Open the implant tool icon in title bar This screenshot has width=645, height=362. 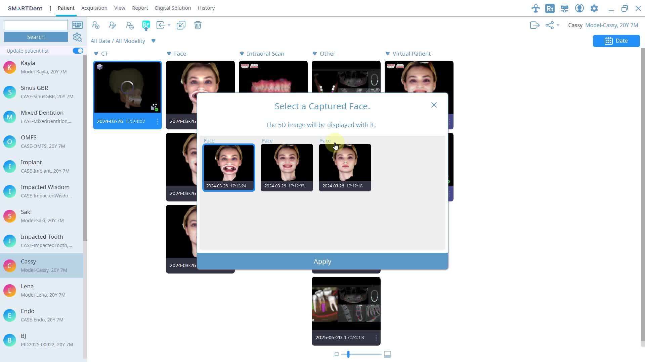pos(535,8)
